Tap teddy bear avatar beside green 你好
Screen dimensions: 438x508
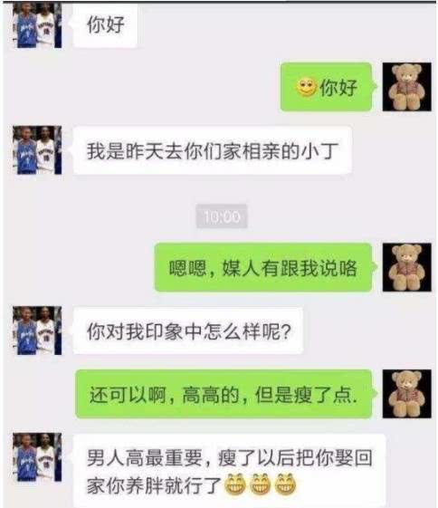[406, 87]
